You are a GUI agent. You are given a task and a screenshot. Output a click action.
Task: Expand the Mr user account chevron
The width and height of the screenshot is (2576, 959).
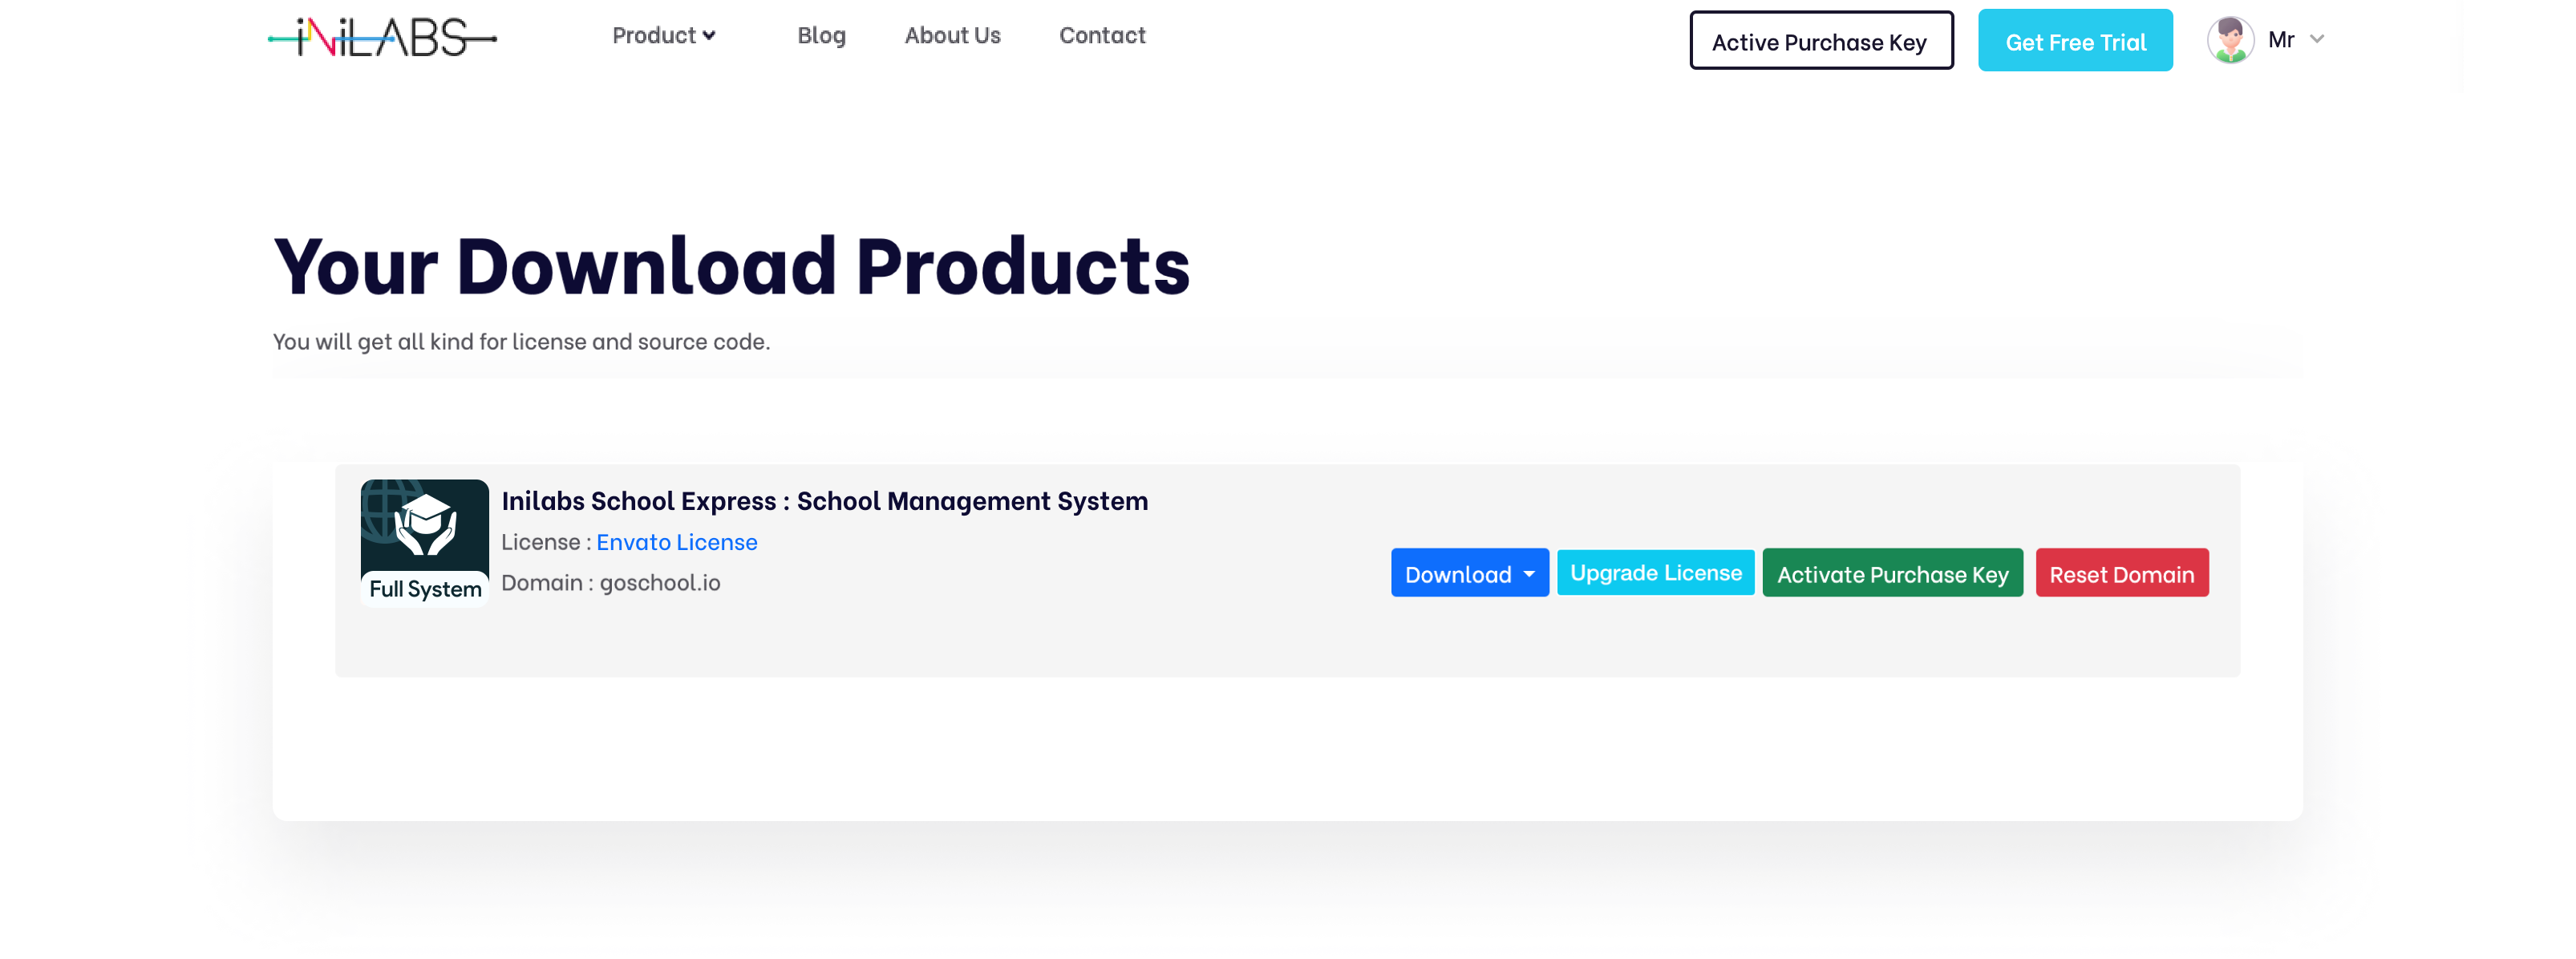2317,39
